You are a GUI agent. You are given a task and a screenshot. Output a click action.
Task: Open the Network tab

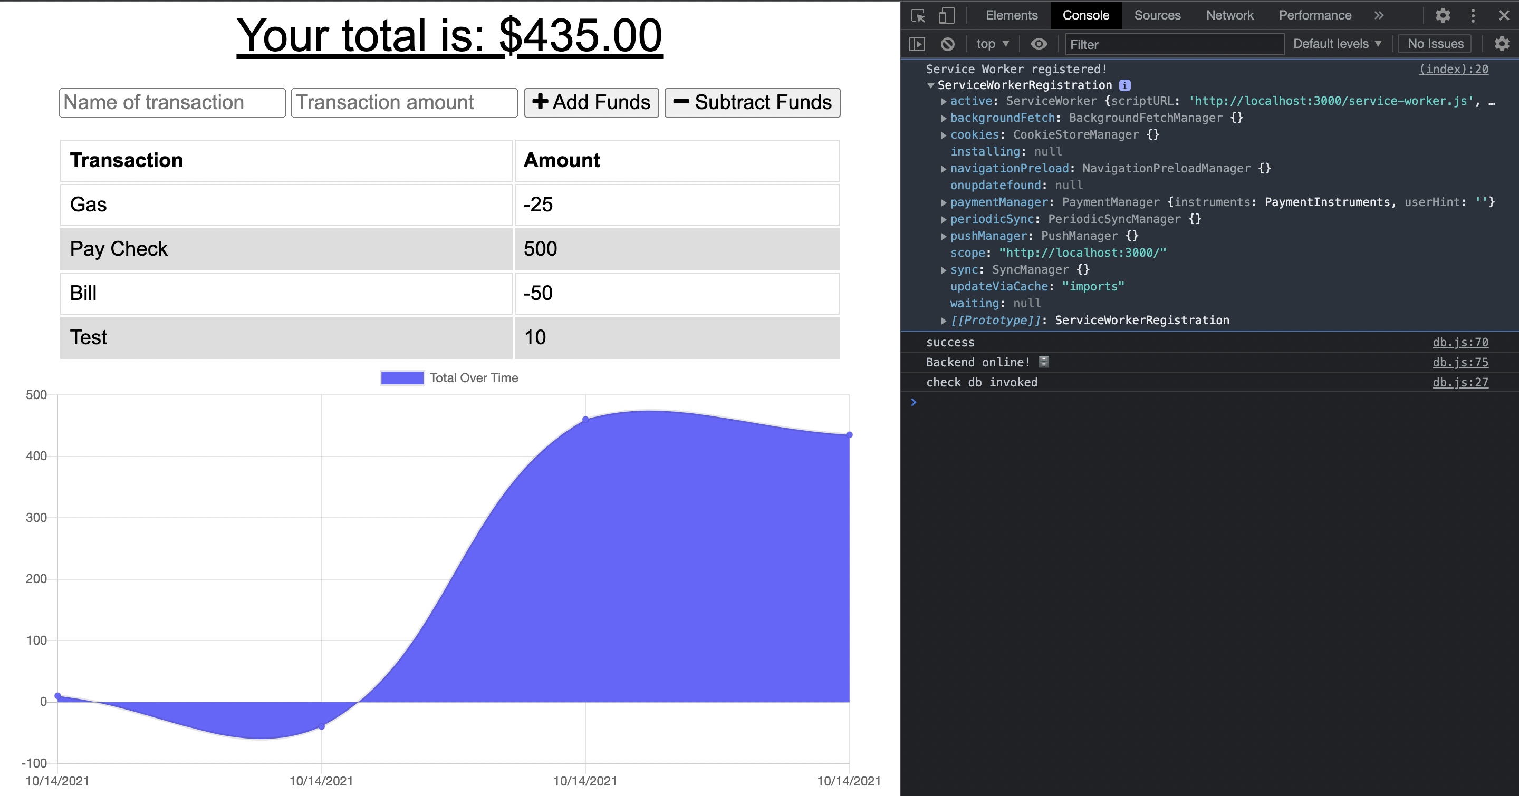pos(1229,15)
